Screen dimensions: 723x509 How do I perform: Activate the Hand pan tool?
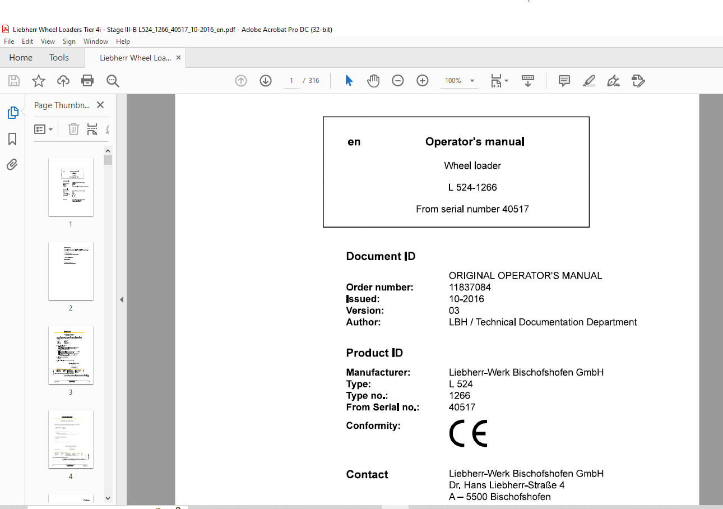tap(373, 81)
